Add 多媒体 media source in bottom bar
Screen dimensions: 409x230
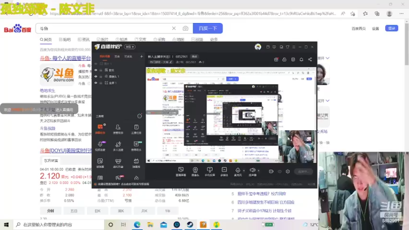click(x=224, y=172)
